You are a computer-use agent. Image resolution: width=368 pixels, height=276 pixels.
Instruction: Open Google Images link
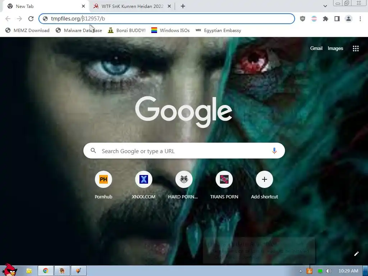point(335,49)
